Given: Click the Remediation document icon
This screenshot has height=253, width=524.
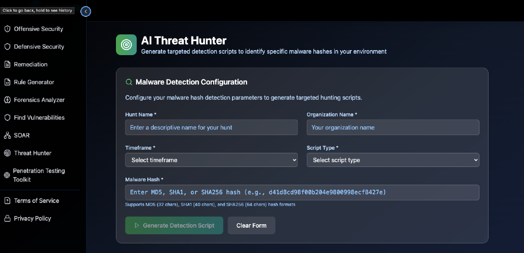Looking at the screenshot, I should pos(7,64).
